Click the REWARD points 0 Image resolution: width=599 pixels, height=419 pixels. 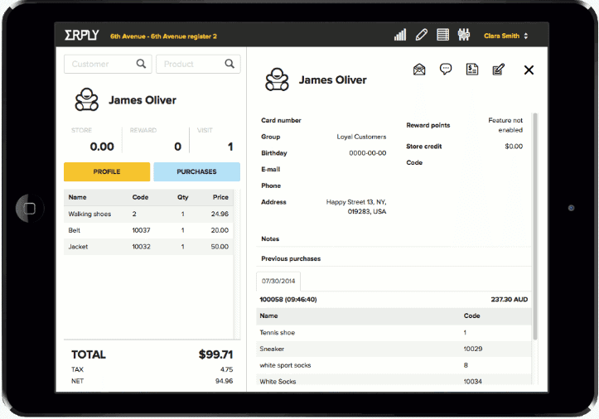coord(177,147)
